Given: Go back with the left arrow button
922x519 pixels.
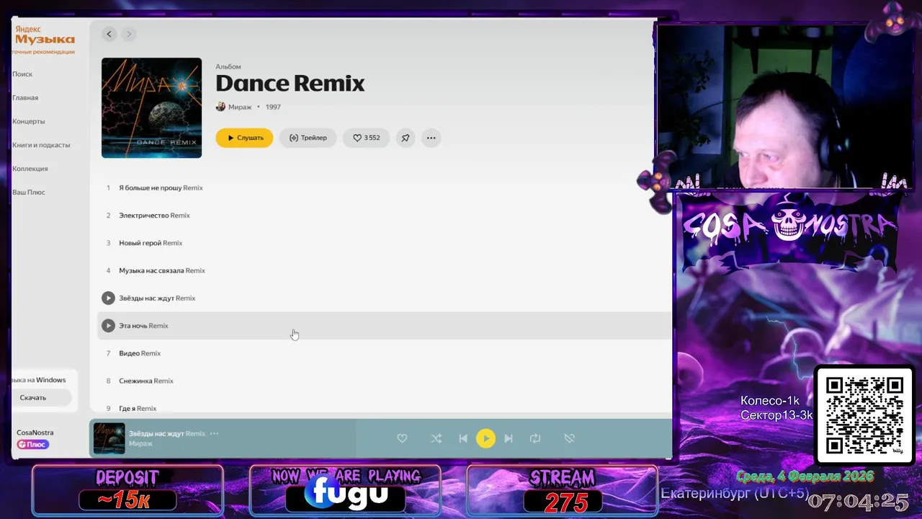Looking at the screenshot, I should 109,34.
